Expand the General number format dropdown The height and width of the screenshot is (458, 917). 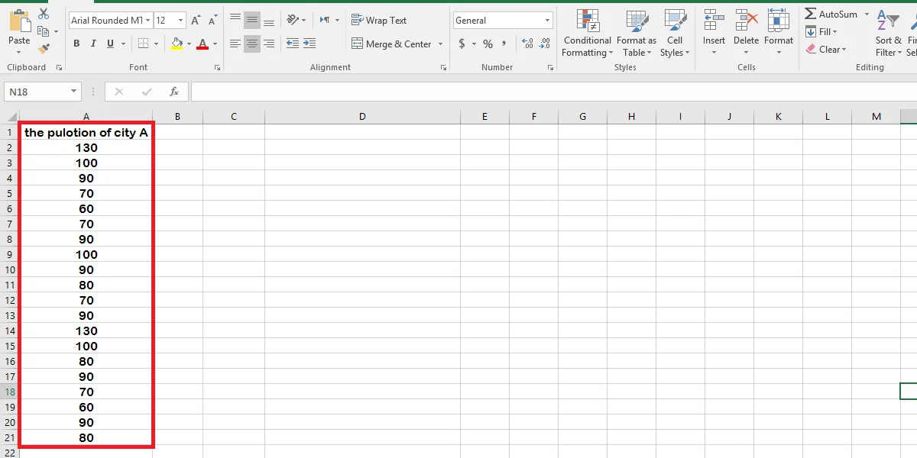(547, 21)
